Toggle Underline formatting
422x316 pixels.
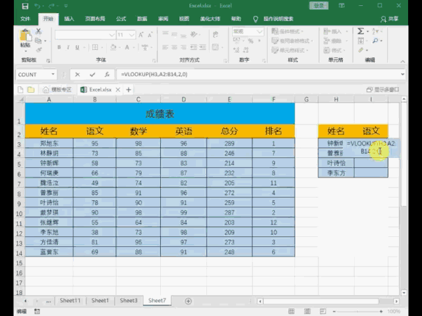(x=77, y=47)
